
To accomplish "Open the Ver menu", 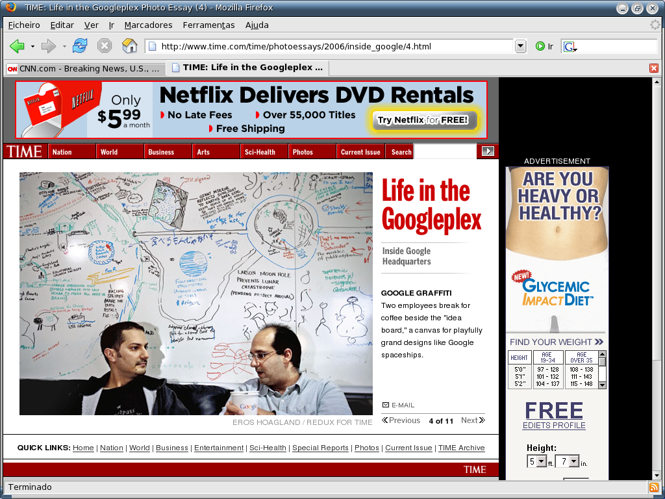I will (x=91, y=25).
